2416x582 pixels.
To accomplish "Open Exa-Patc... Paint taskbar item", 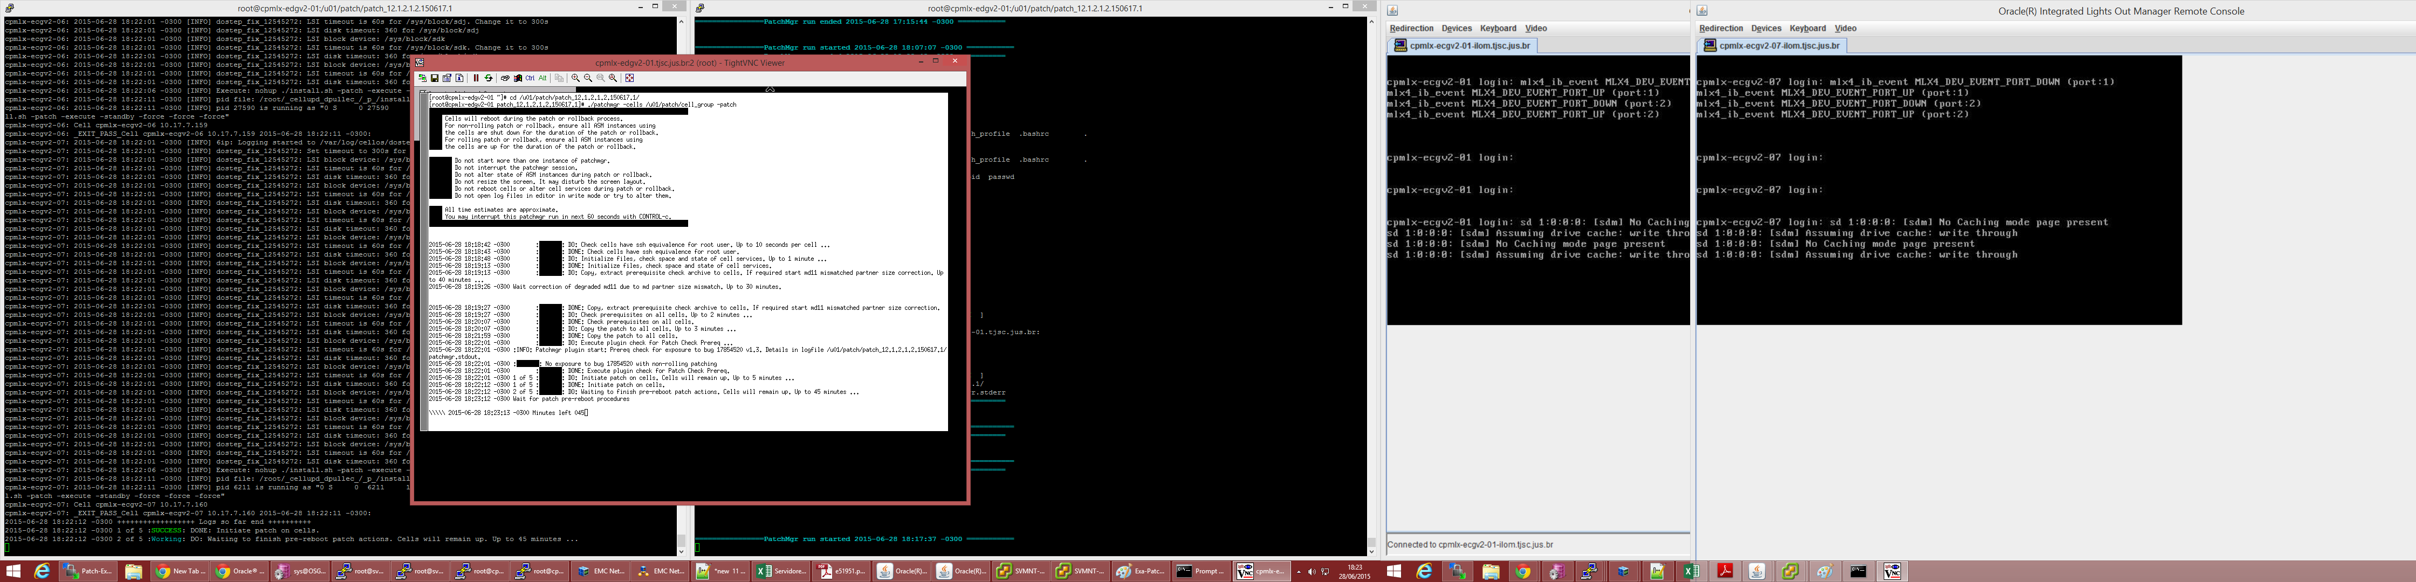I will tap(1141, 571).
